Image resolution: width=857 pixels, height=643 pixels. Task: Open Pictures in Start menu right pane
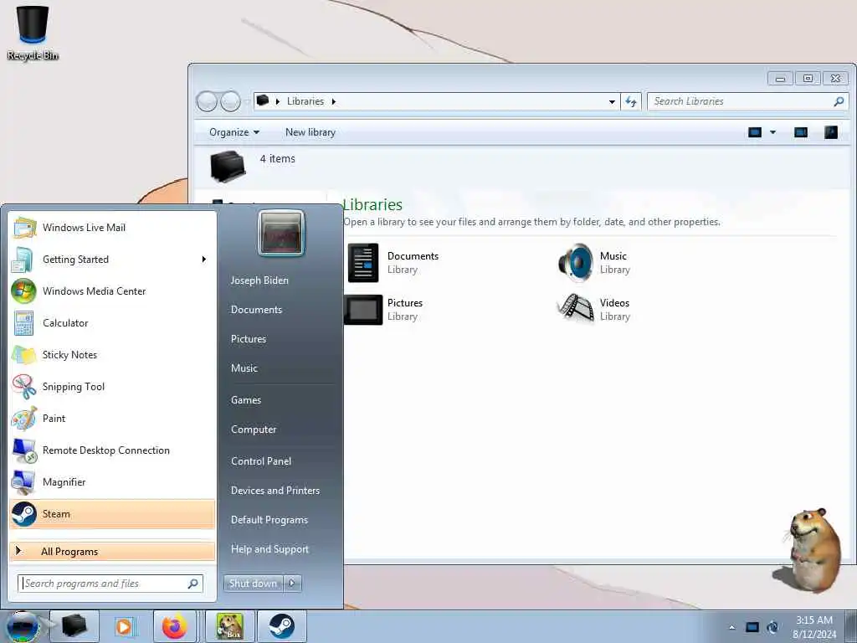click(249, 339)
